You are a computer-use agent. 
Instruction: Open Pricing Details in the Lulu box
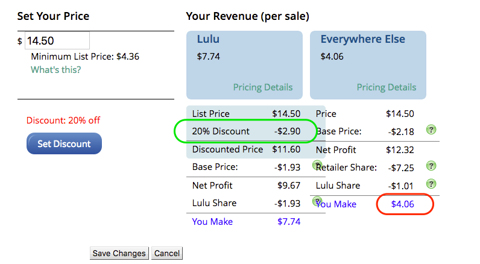coord(263,87)
